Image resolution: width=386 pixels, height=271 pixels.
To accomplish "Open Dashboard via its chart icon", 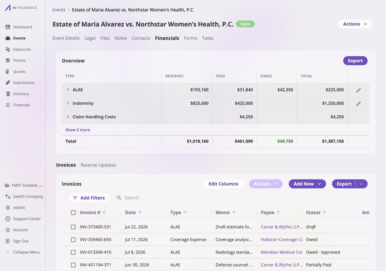I will [8, 27].
